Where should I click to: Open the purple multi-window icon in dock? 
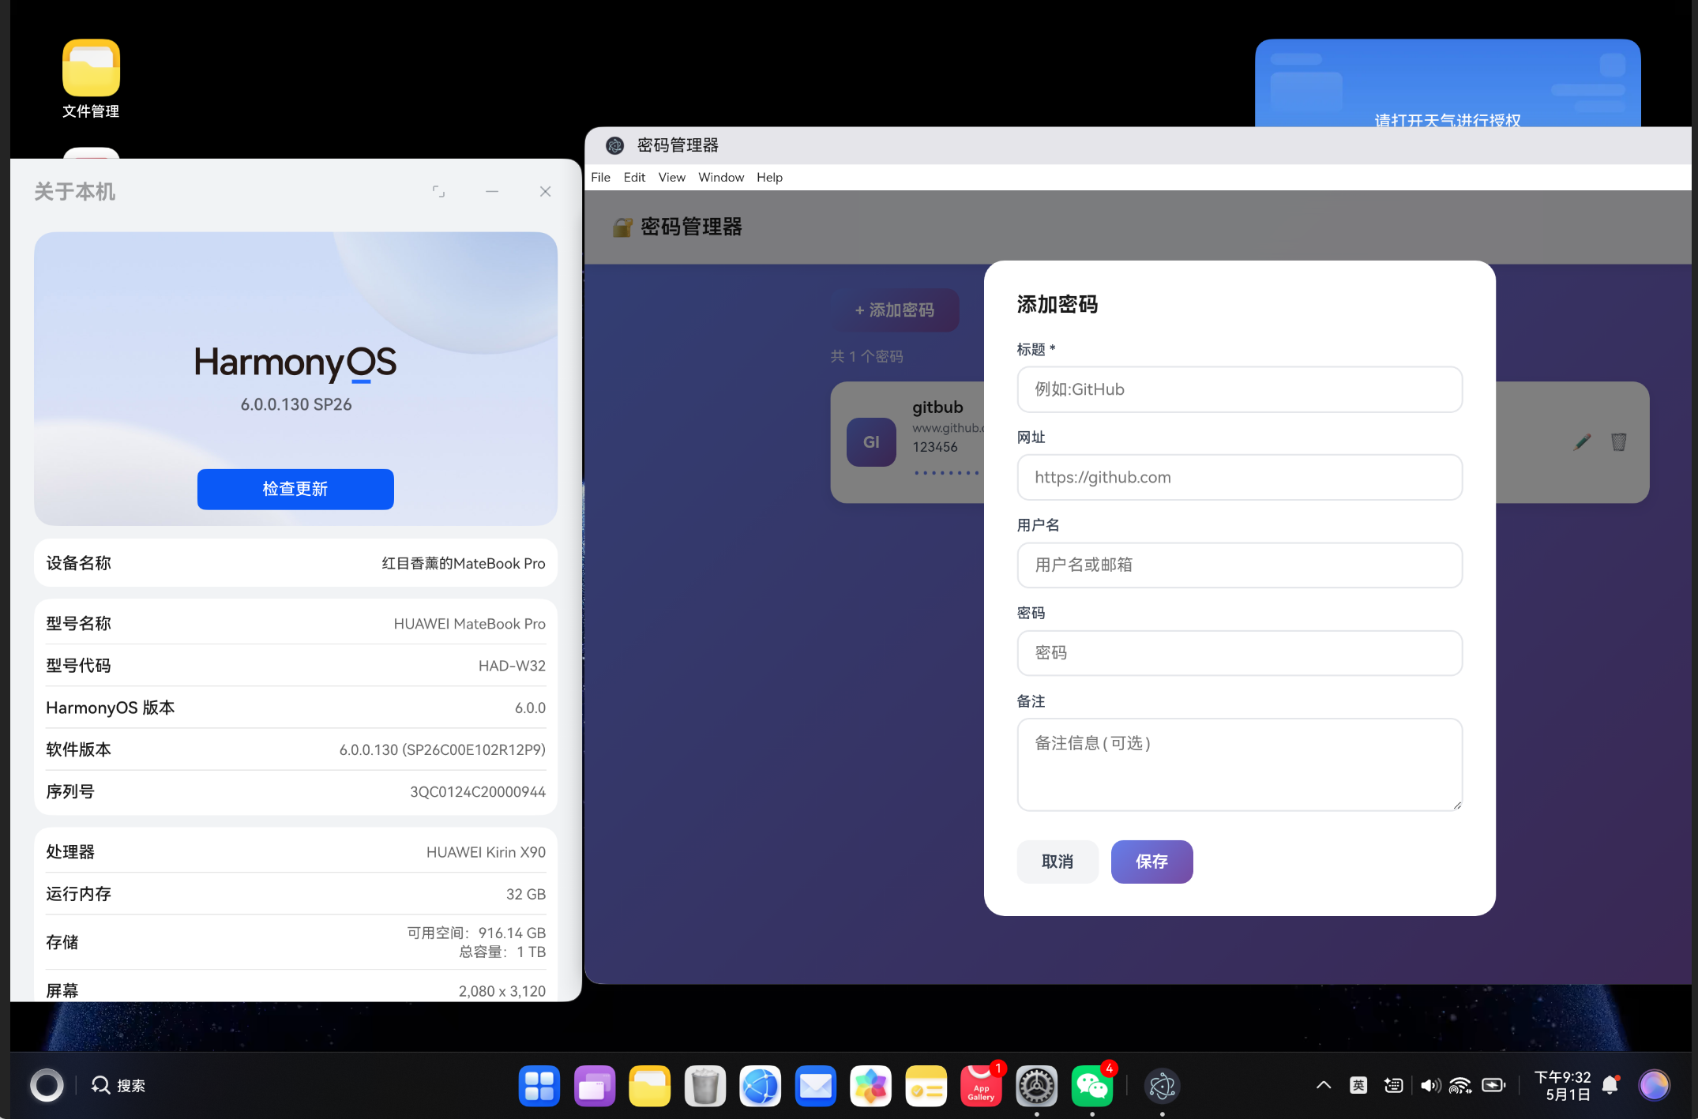595,1086
